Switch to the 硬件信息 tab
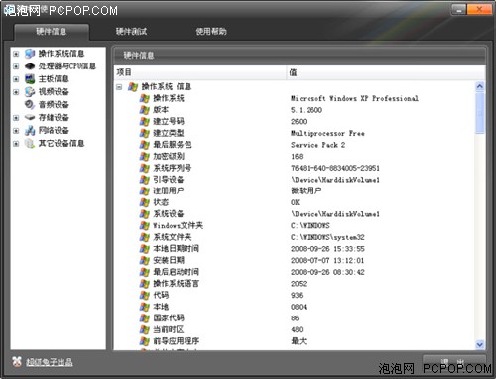496x379 pixels. (52, 32)
